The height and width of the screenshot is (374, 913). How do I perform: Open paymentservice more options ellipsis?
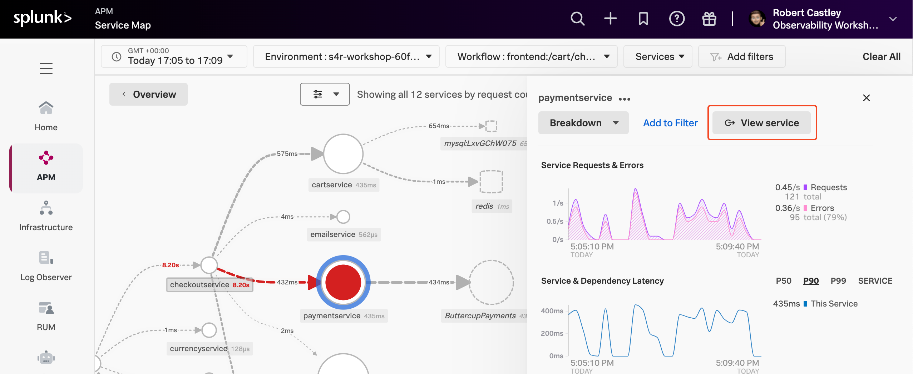[625, 99]
